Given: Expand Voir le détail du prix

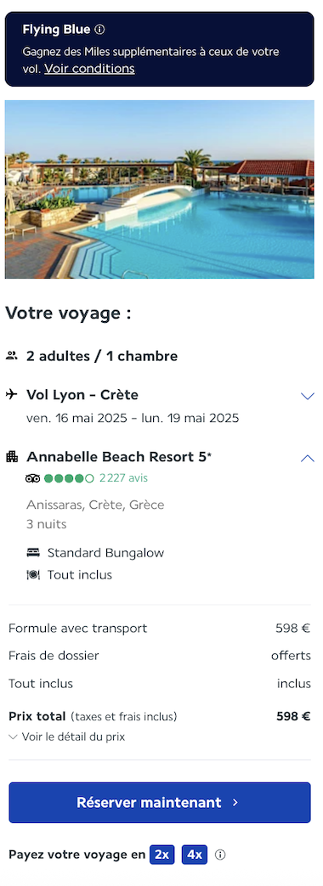Looking at the screenshot, I should (x=67, y=736).
